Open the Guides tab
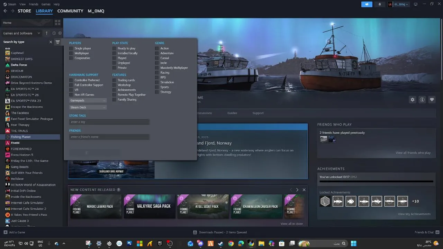The height and width of the screenshot is (249, 443). 232,113
